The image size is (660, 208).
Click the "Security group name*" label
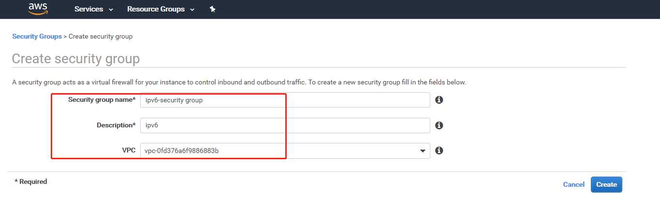pyautogui.click(x=102, y=99)
